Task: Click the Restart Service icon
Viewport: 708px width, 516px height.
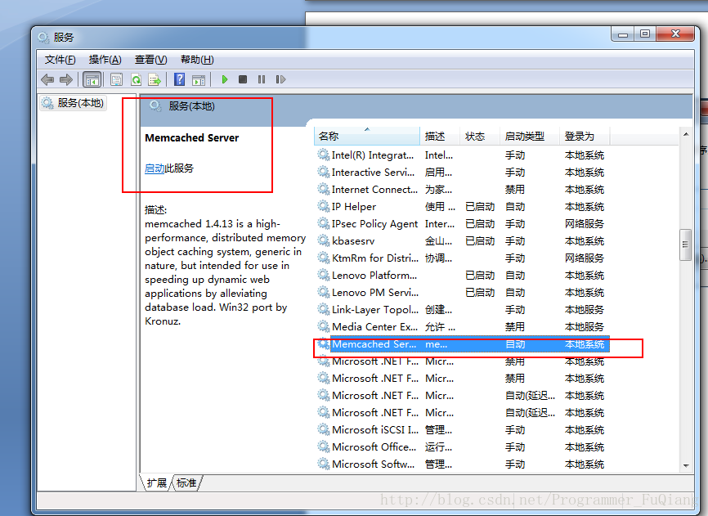Action: 280,79
